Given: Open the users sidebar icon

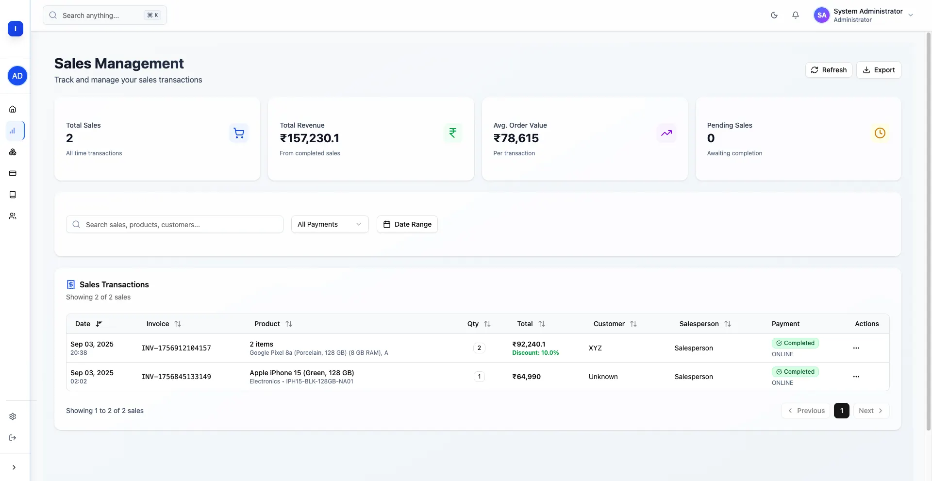Looking at the screenshot, I should 13,216.
